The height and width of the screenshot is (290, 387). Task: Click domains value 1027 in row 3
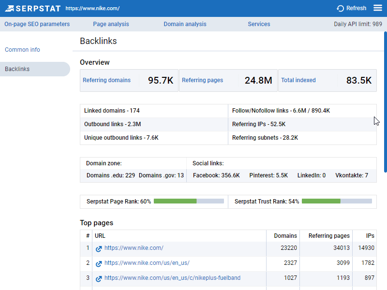291,277
